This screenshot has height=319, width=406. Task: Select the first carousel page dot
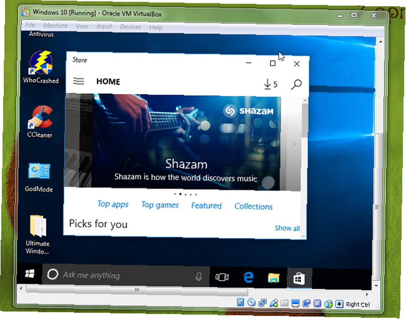point(175,194)
